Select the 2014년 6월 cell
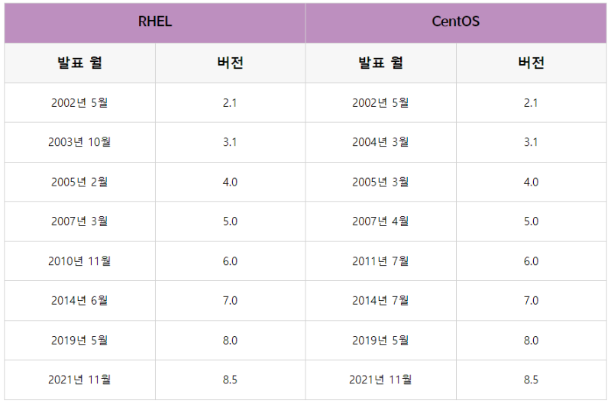 click(x=80, y=301)
